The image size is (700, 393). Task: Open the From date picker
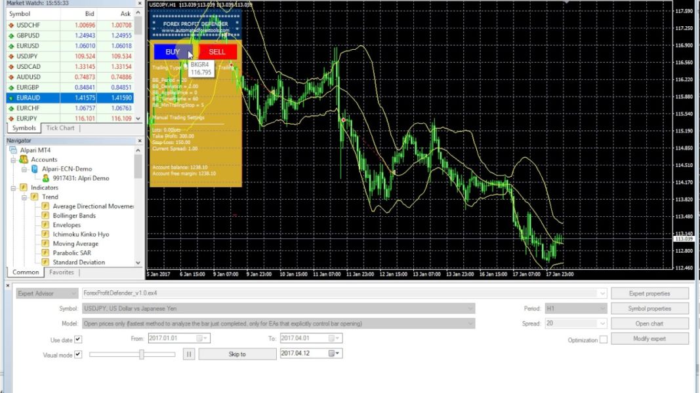click(x=202, y=338)
